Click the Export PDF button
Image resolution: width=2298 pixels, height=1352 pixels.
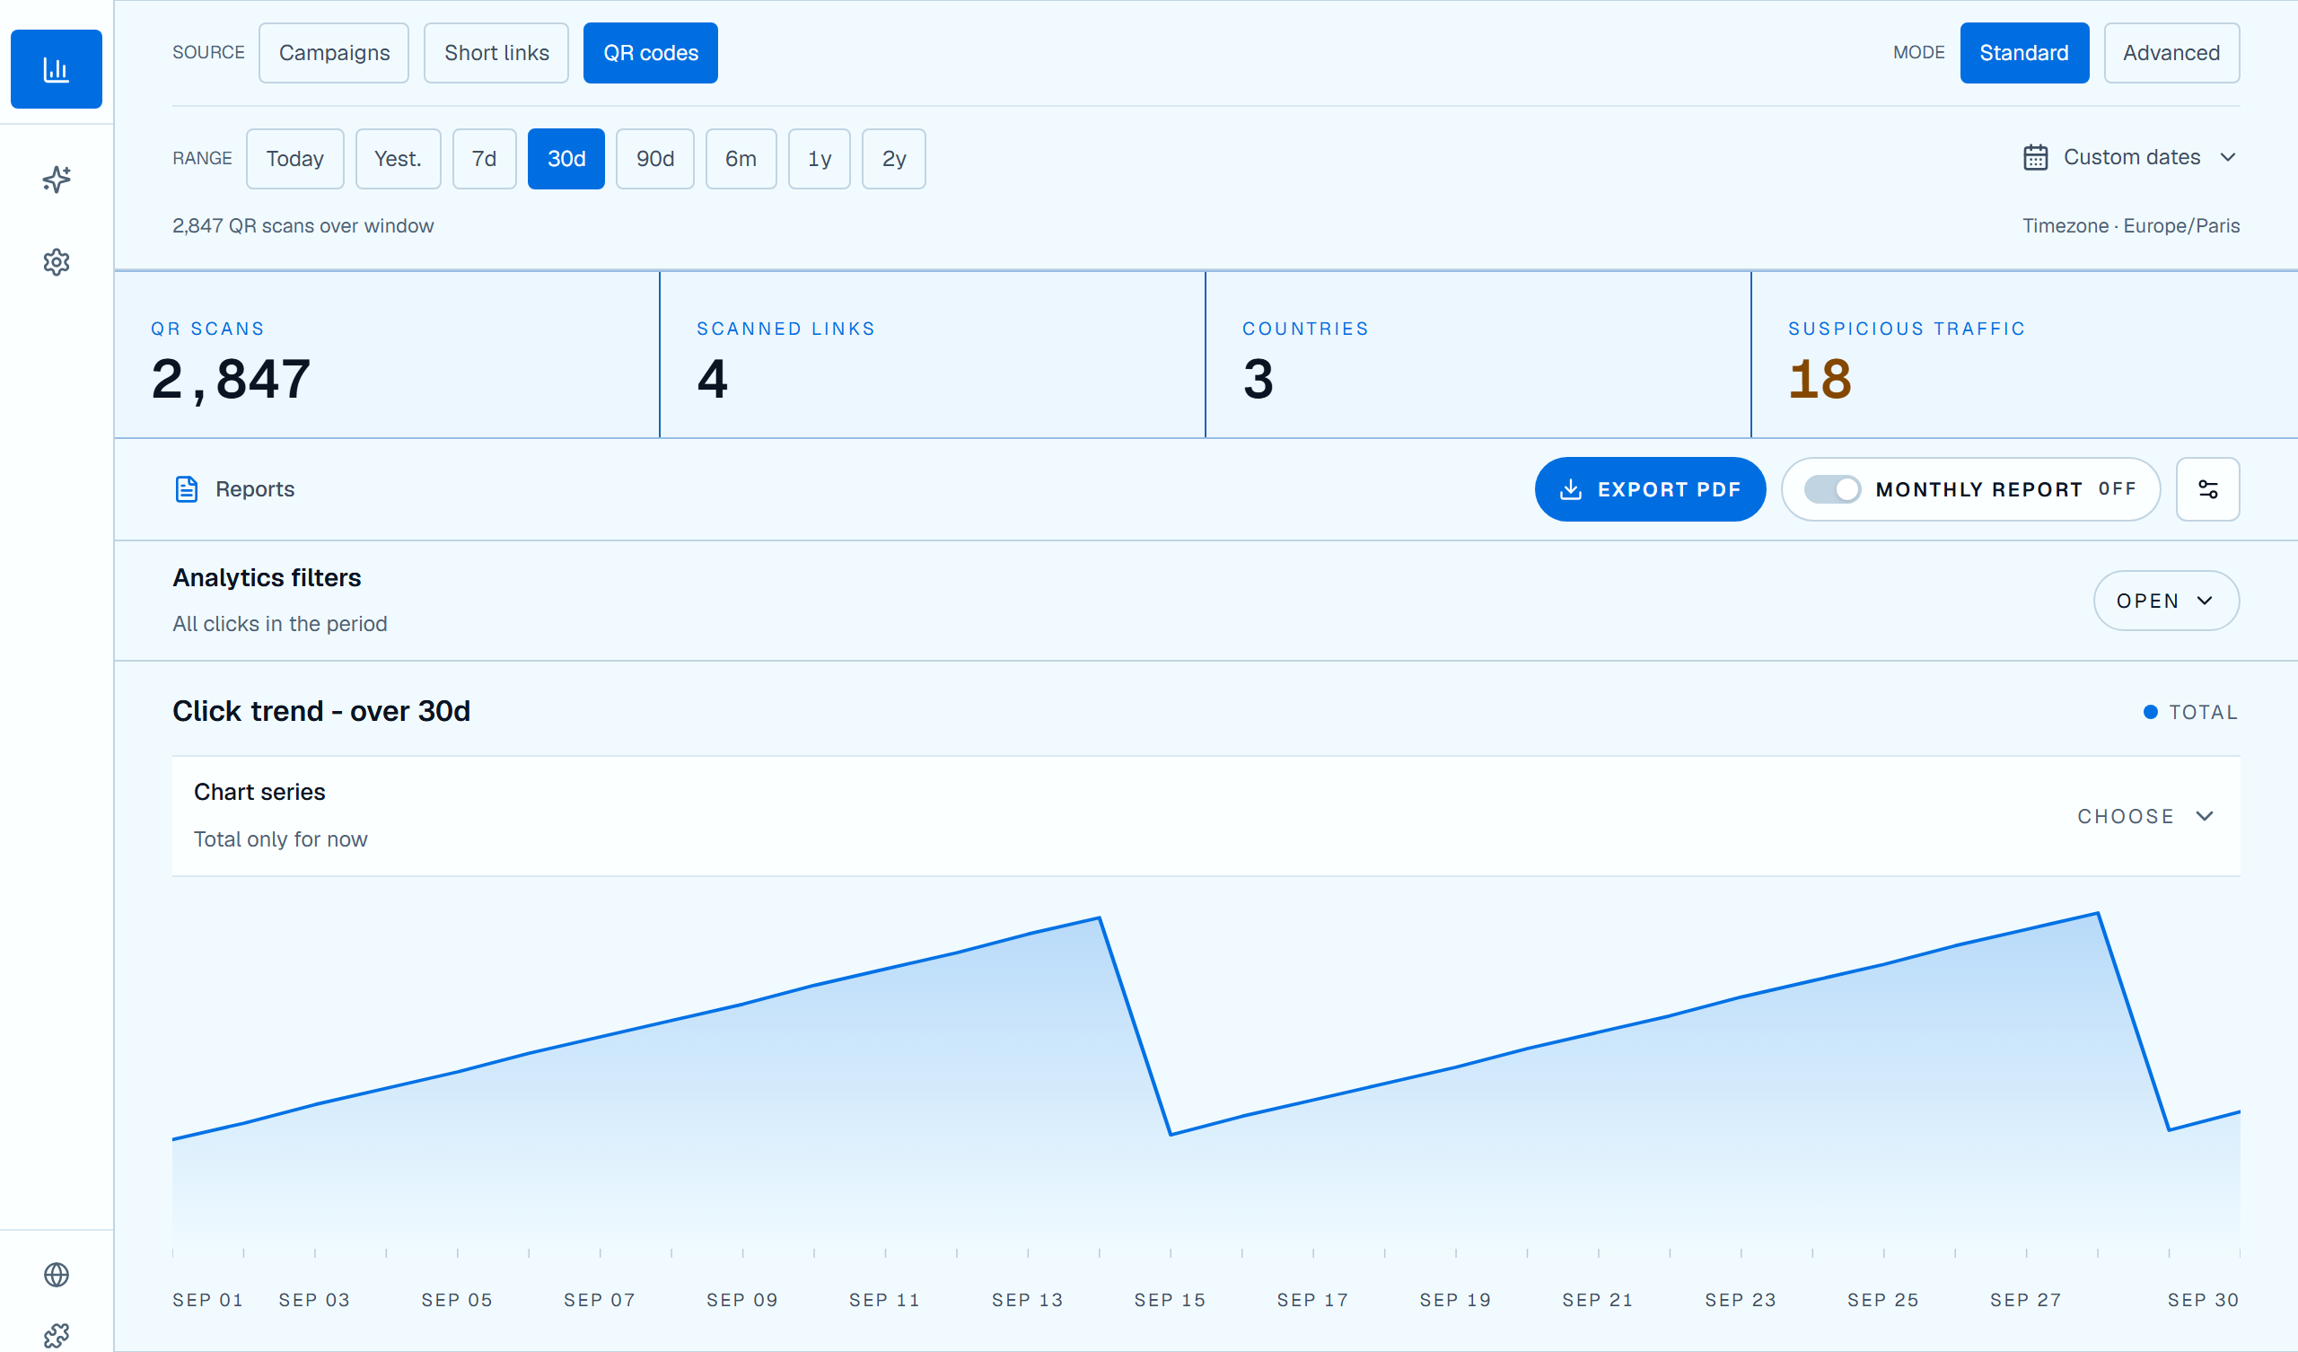pos(1650,490)
